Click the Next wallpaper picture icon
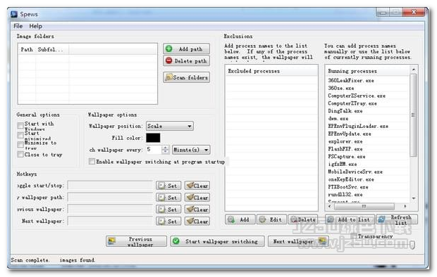437x277 pixels. tap(322, 241)
